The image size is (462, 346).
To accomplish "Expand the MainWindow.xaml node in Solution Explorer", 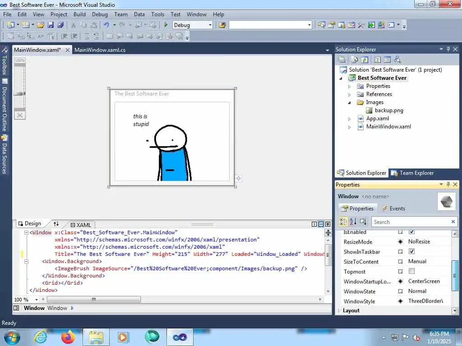I will click(350, 127).
